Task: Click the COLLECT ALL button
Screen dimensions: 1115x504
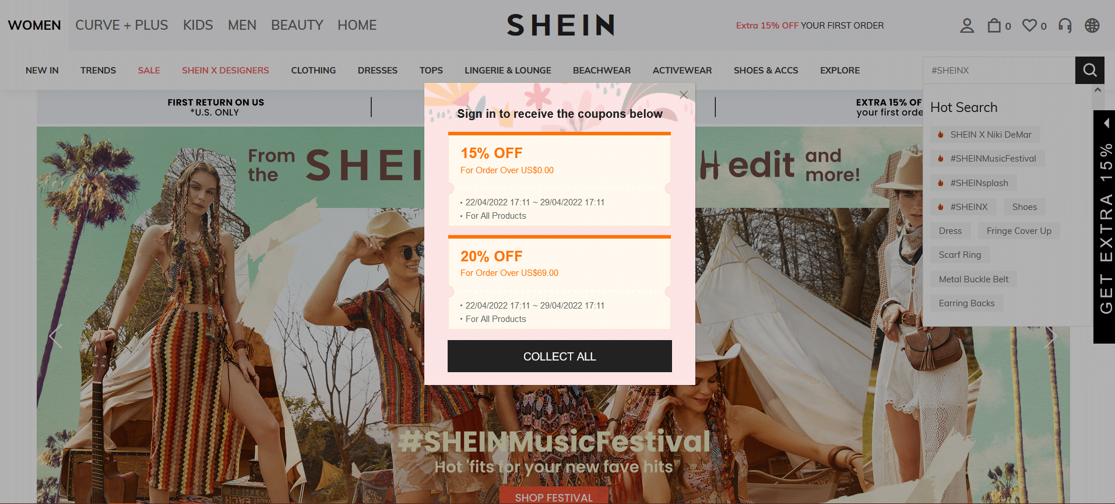Action: (x=560, y=356)
